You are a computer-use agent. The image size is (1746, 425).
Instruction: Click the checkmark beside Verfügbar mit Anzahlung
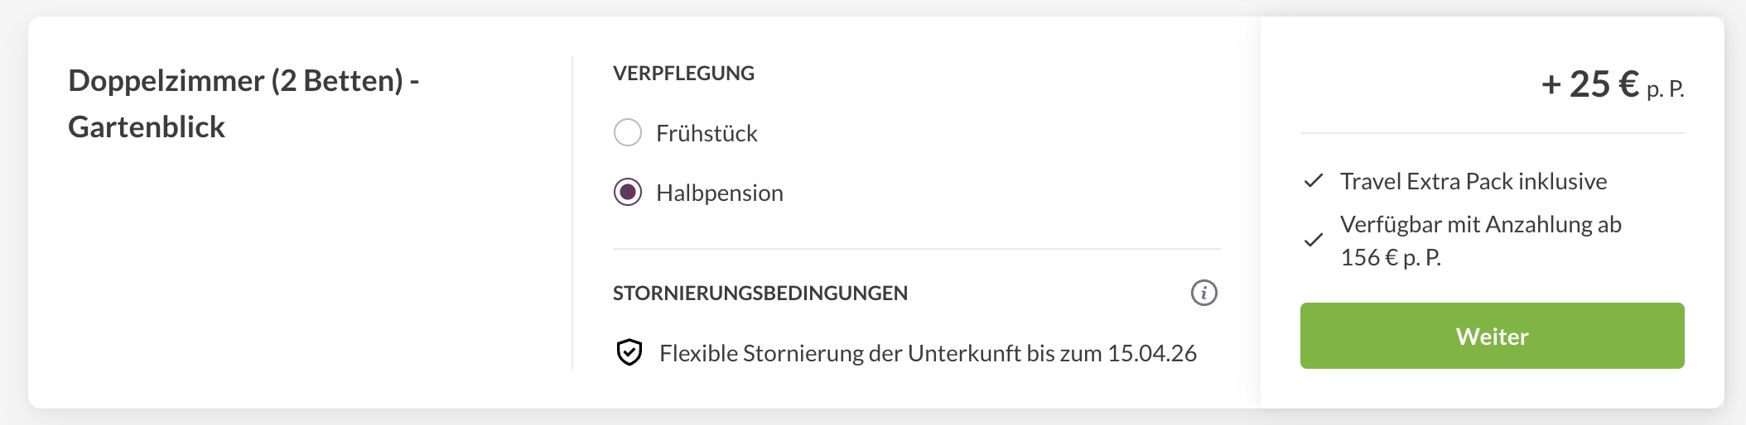coord(1314,241)
